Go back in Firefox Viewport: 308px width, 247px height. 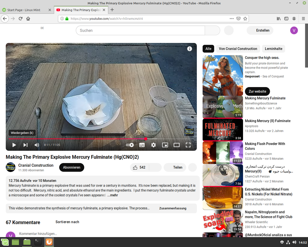coord(5,19)
